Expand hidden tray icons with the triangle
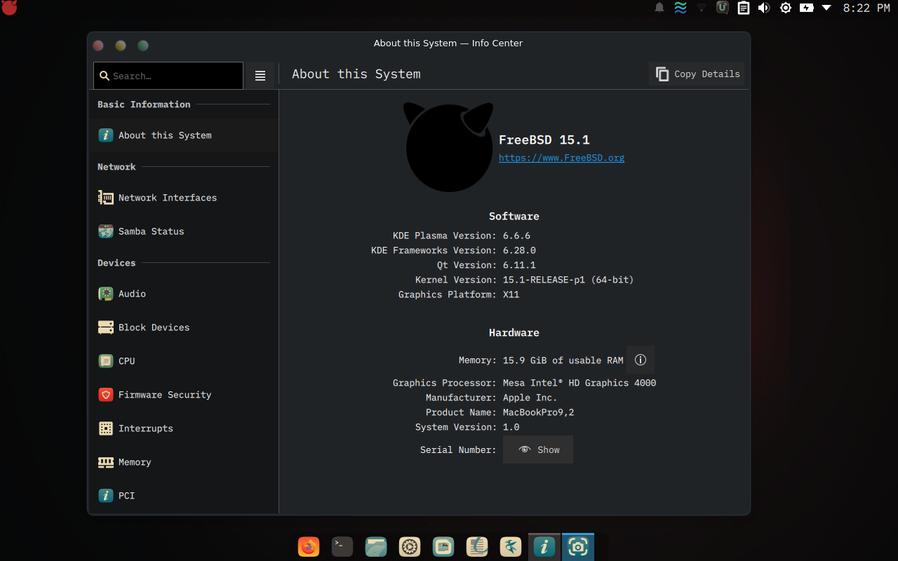This screenshot has width=898, height=561. click(826, 8)
